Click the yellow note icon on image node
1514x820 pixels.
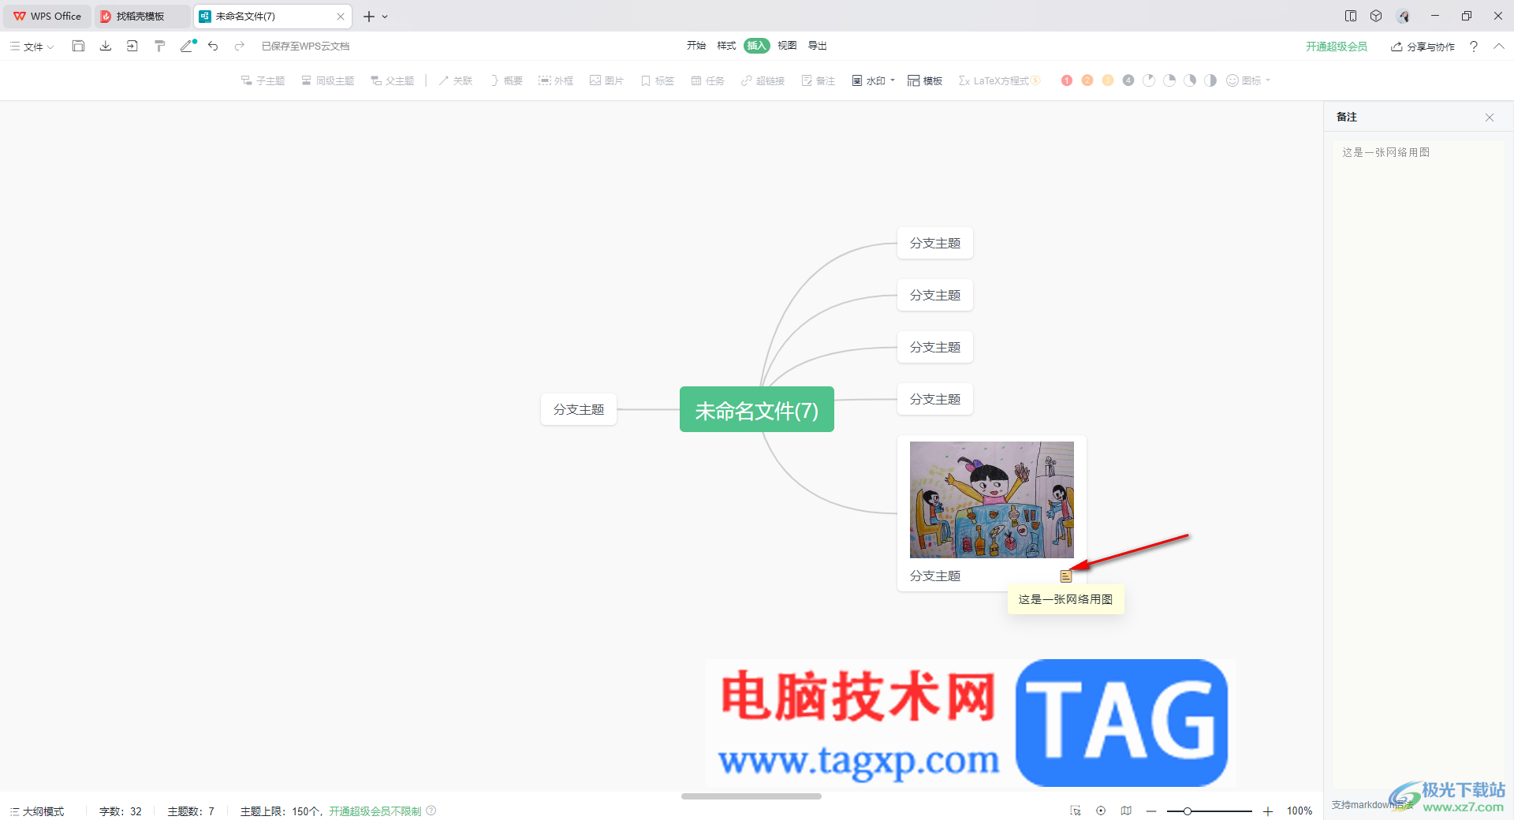(1066, 576)
